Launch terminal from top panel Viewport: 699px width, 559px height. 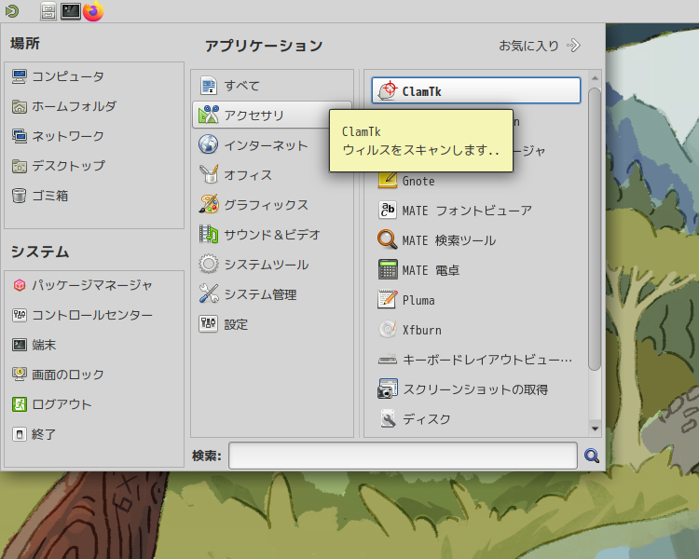(71, 10)
